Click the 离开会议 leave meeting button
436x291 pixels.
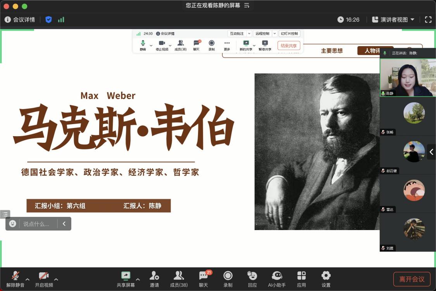click(x=412, y=279)
